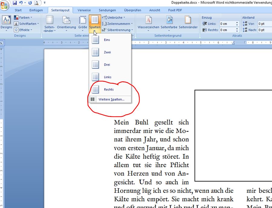Open Weitere Spalten dialog
The image size is (272, 208).
[x=111, y=99]
